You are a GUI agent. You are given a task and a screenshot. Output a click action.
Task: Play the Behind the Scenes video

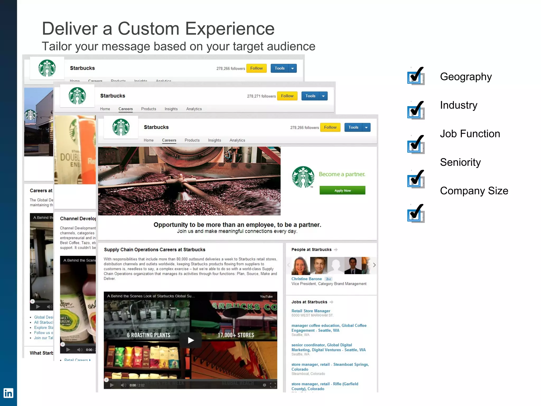191,340
